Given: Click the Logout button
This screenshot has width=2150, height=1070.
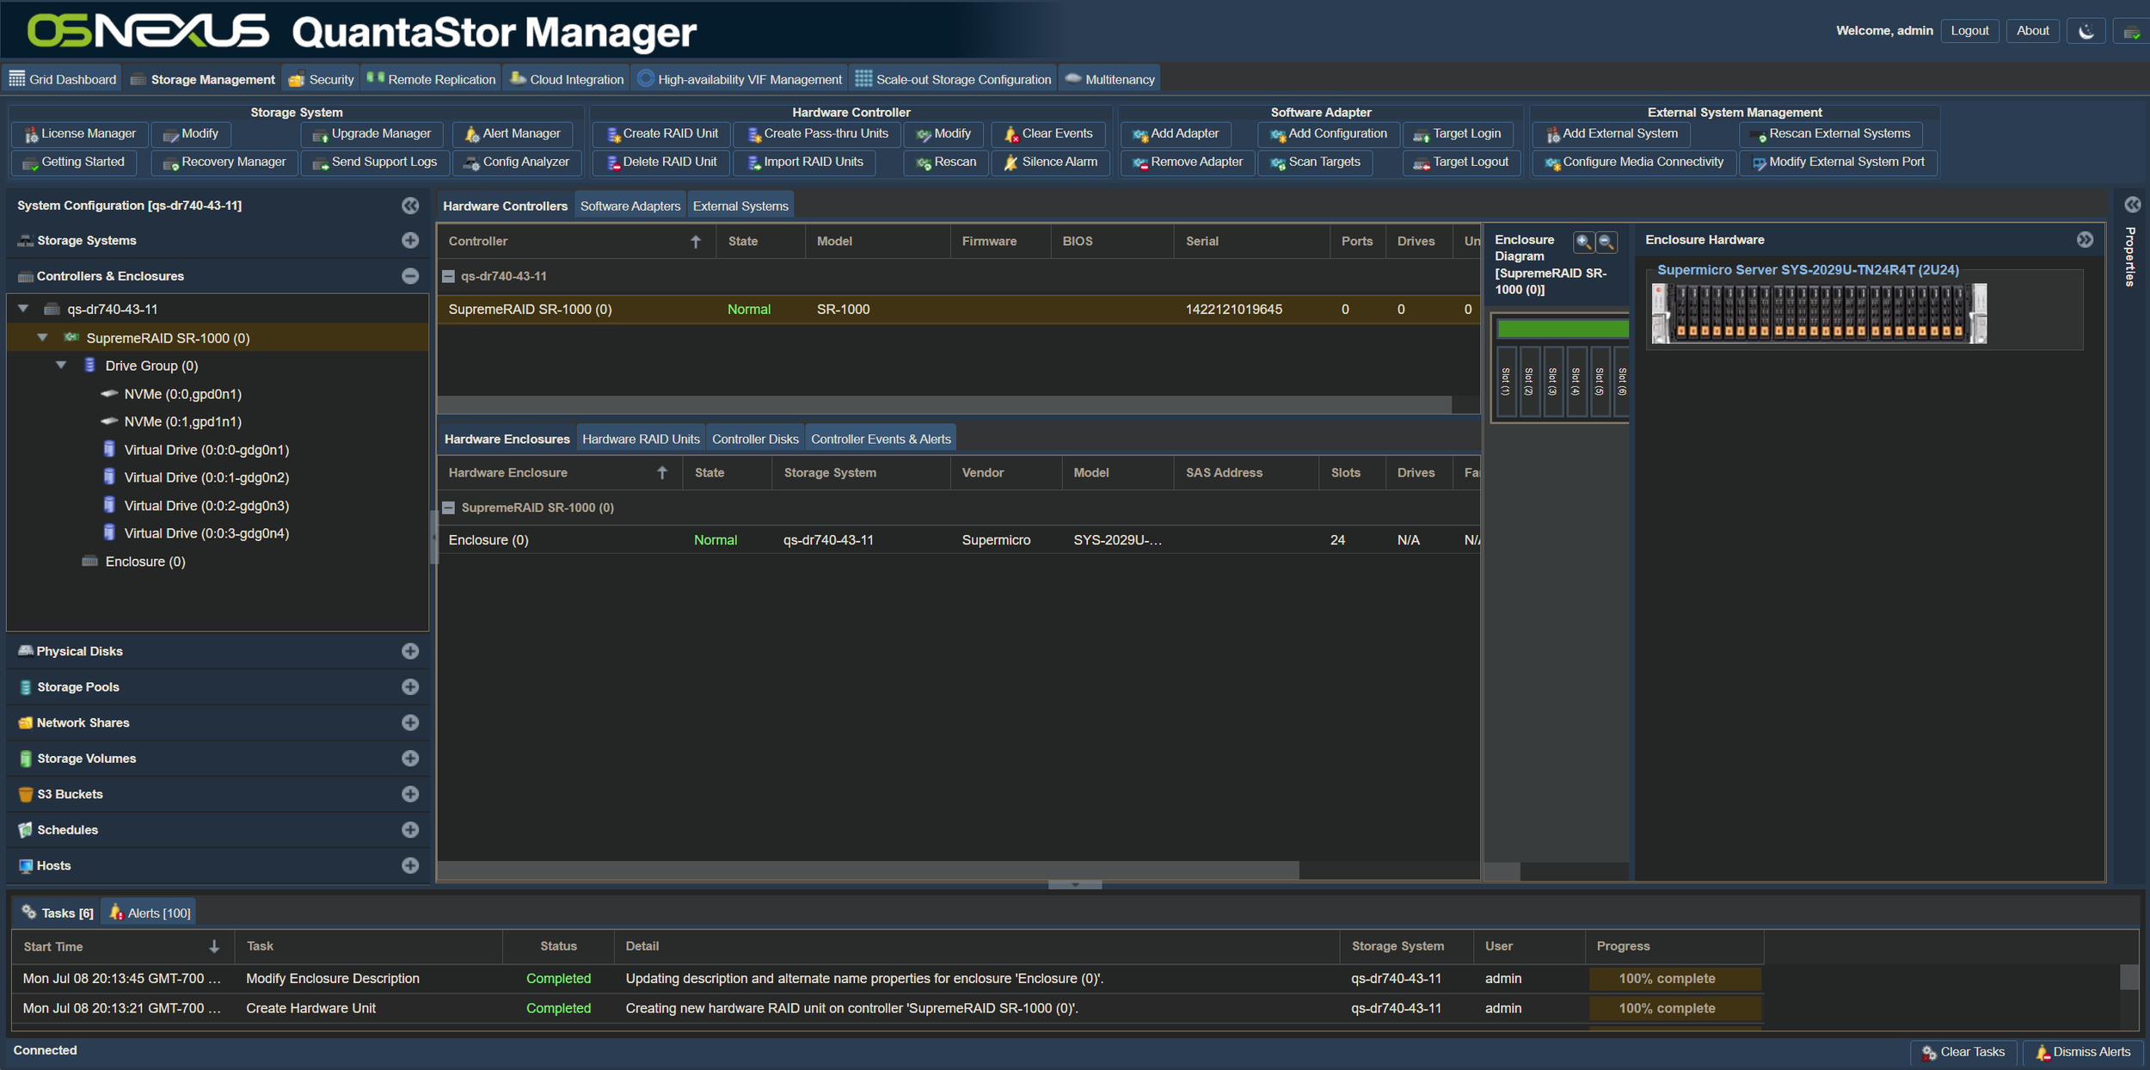Looking at the screenshot, I should coord(1969,31).
